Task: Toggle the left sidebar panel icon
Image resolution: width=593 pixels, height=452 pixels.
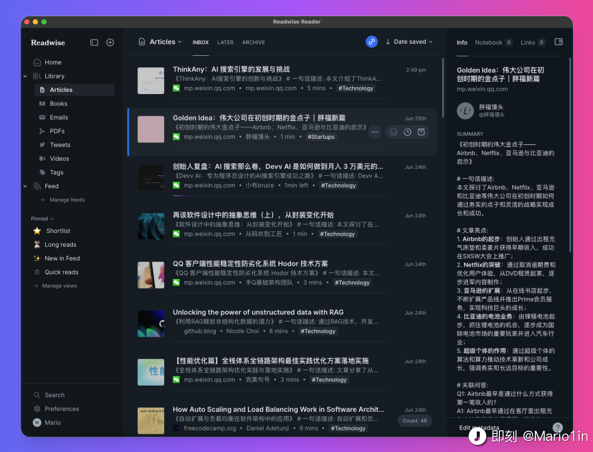Action: (x=94, y=42)
